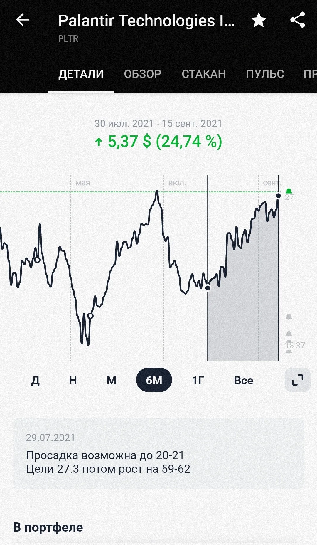
Task: Choose the М month range
Action: click(112, 380)
